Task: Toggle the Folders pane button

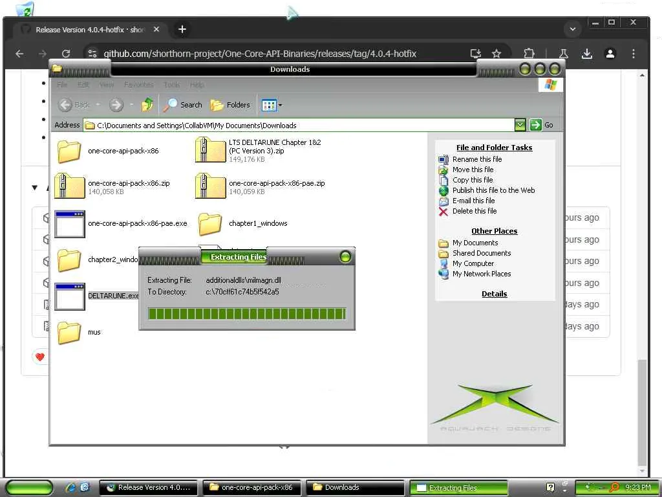Action: click(x=230, y=105)
